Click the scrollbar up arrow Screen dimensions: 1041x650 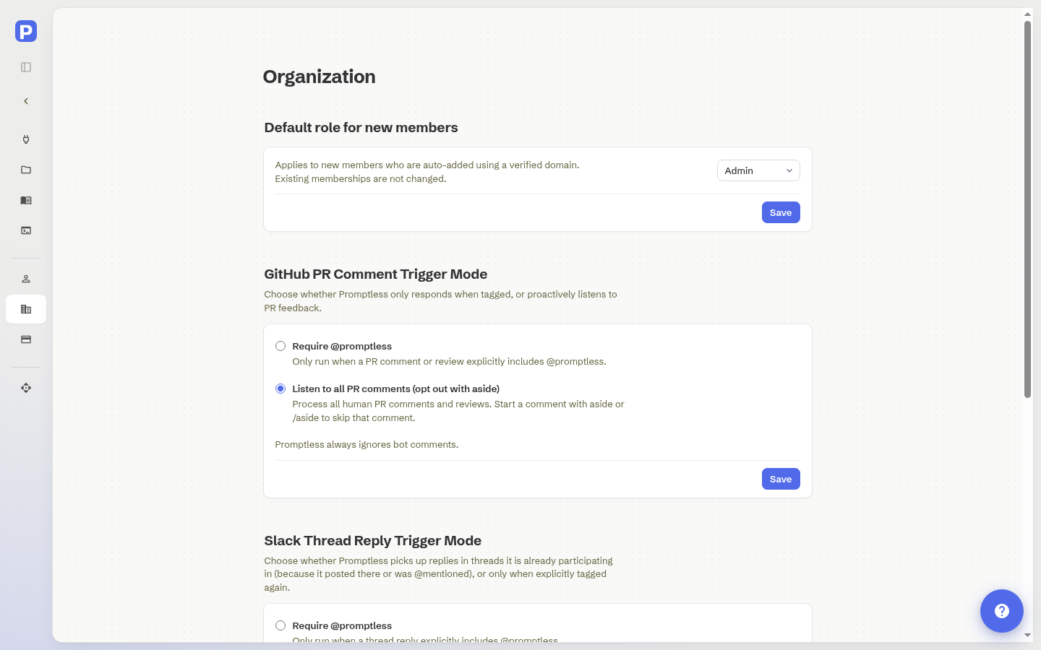(1027, 14)
